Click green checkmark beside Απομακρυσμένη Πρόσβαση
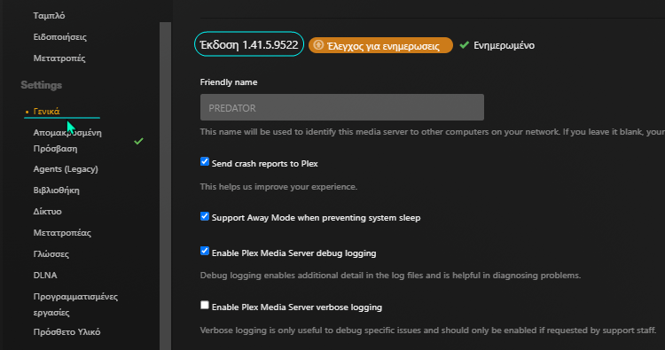The width and height of the screenshot is (665, 350). pyautogui.click(x=138, y=141)
